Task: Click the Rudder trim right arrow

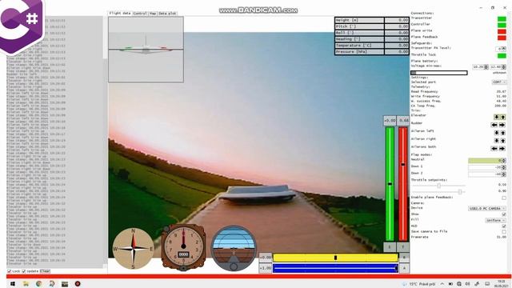Action: (502, 125)
